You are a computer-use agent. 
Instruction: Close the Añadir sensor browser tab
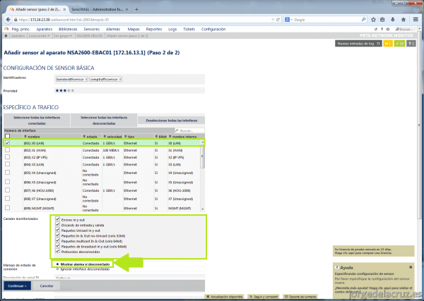[x=64, y=9]
